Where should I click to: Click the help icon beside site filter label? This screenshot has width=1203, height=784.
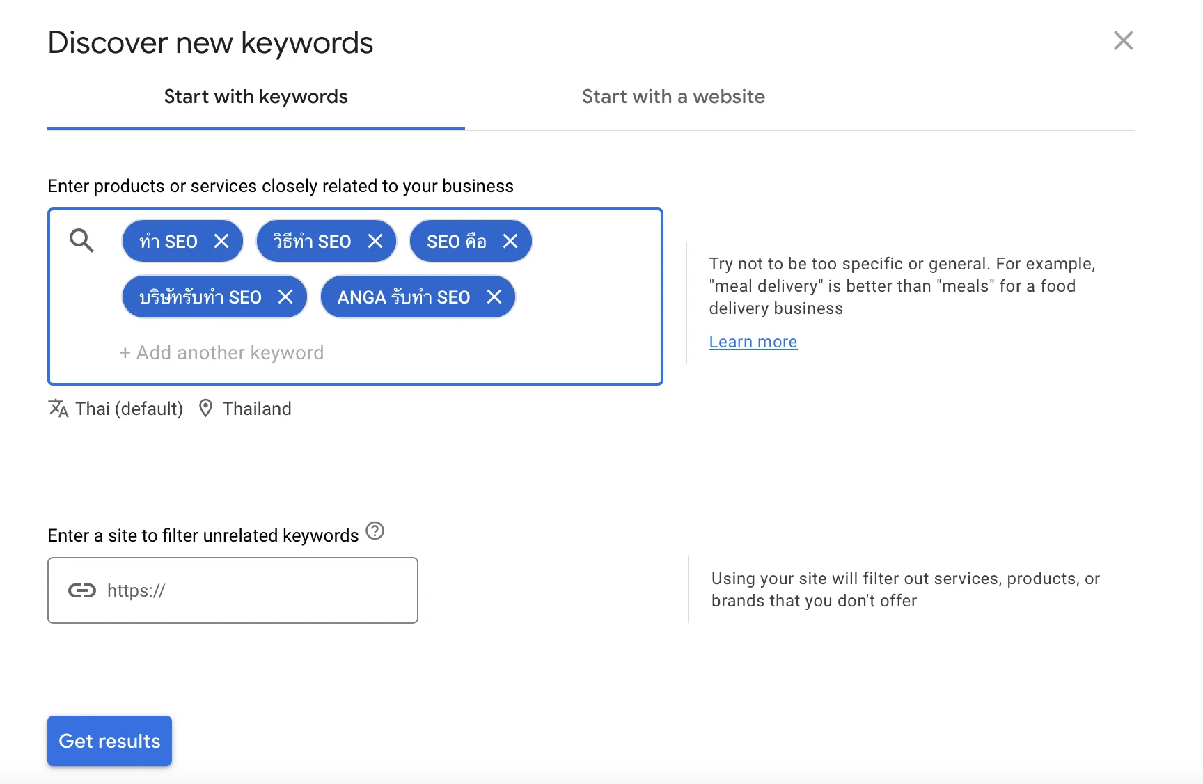[375, 531]
